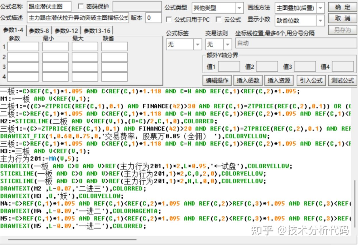The width and height of the screenshot is (358, 245).
Task: Click the 取消 button
Action: [x=342, y=19]
